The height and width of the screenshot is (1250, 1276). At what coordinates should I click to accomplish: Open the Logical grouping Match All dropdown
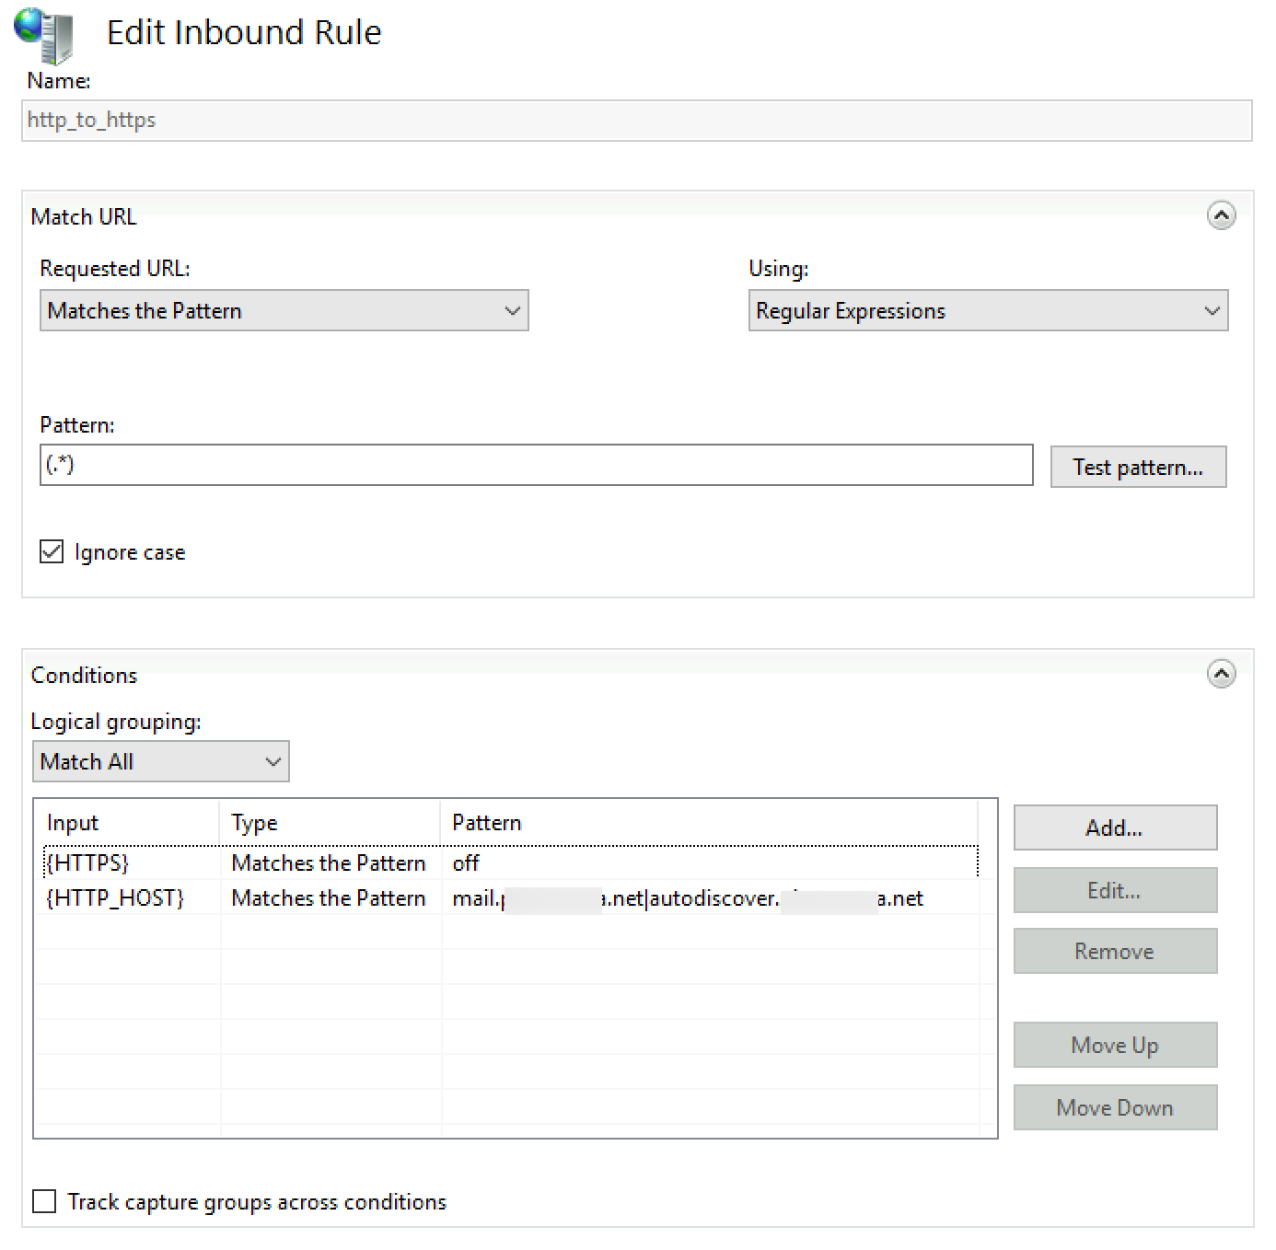click(160, 762)
